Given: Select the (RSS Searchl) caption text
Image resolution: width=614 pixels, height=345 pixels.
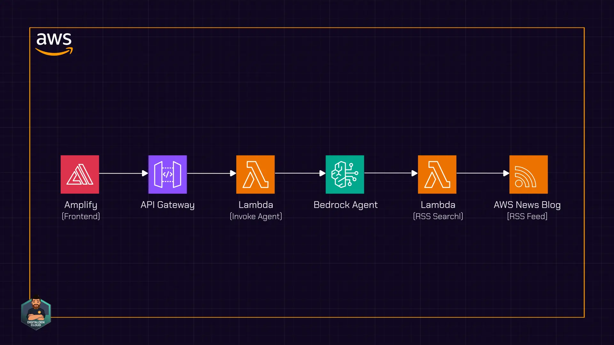Looking at the screenshot, I should click(438, 217).
